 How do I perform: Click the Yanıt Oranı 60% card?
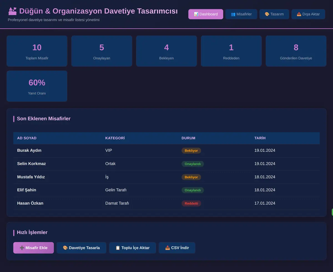37,86
